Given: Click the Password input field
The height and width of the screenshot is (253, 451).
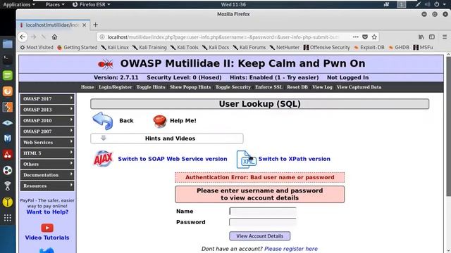Looking at the screenshot, I should coord(263,222).
